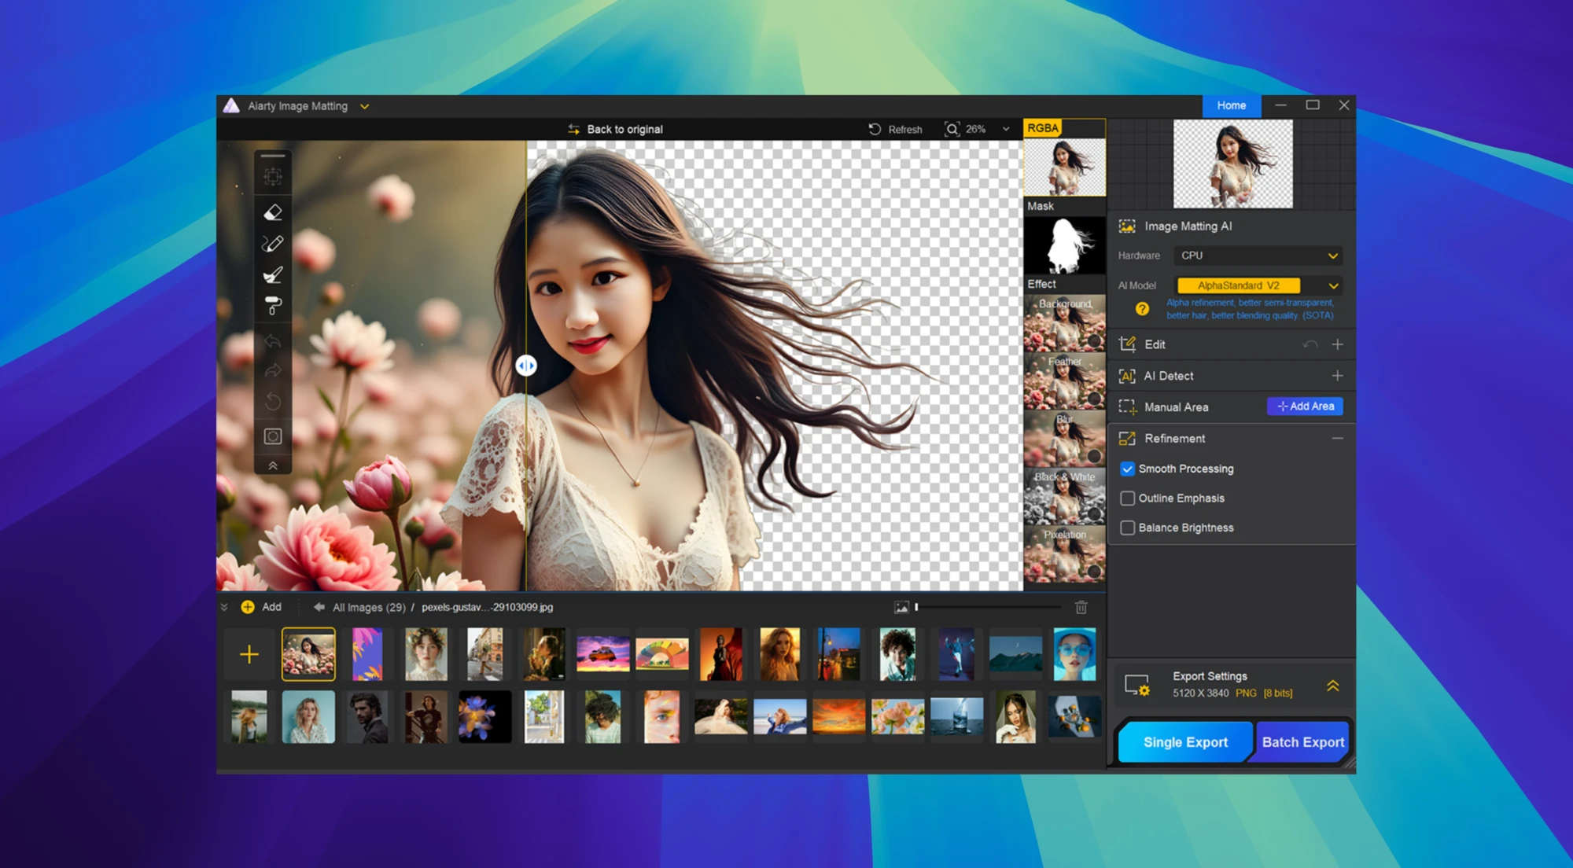
Task: Select the Black & White effect thumbnail
Action: 1064,497
